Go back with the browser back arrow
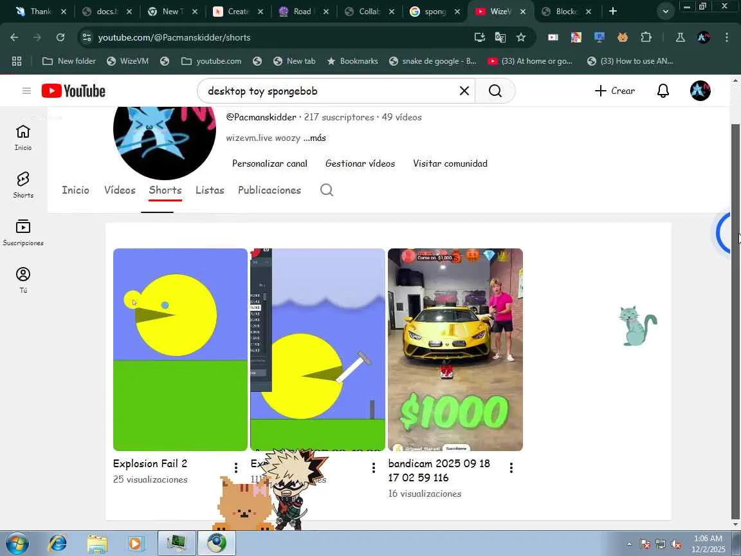The image size is (741, 556). pos(14,37)
